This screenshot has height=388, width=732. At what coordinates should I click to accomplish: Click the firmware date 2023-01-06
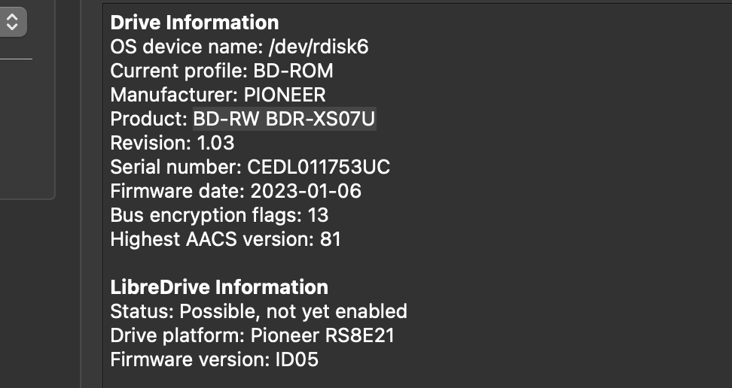tap(306, 191)
